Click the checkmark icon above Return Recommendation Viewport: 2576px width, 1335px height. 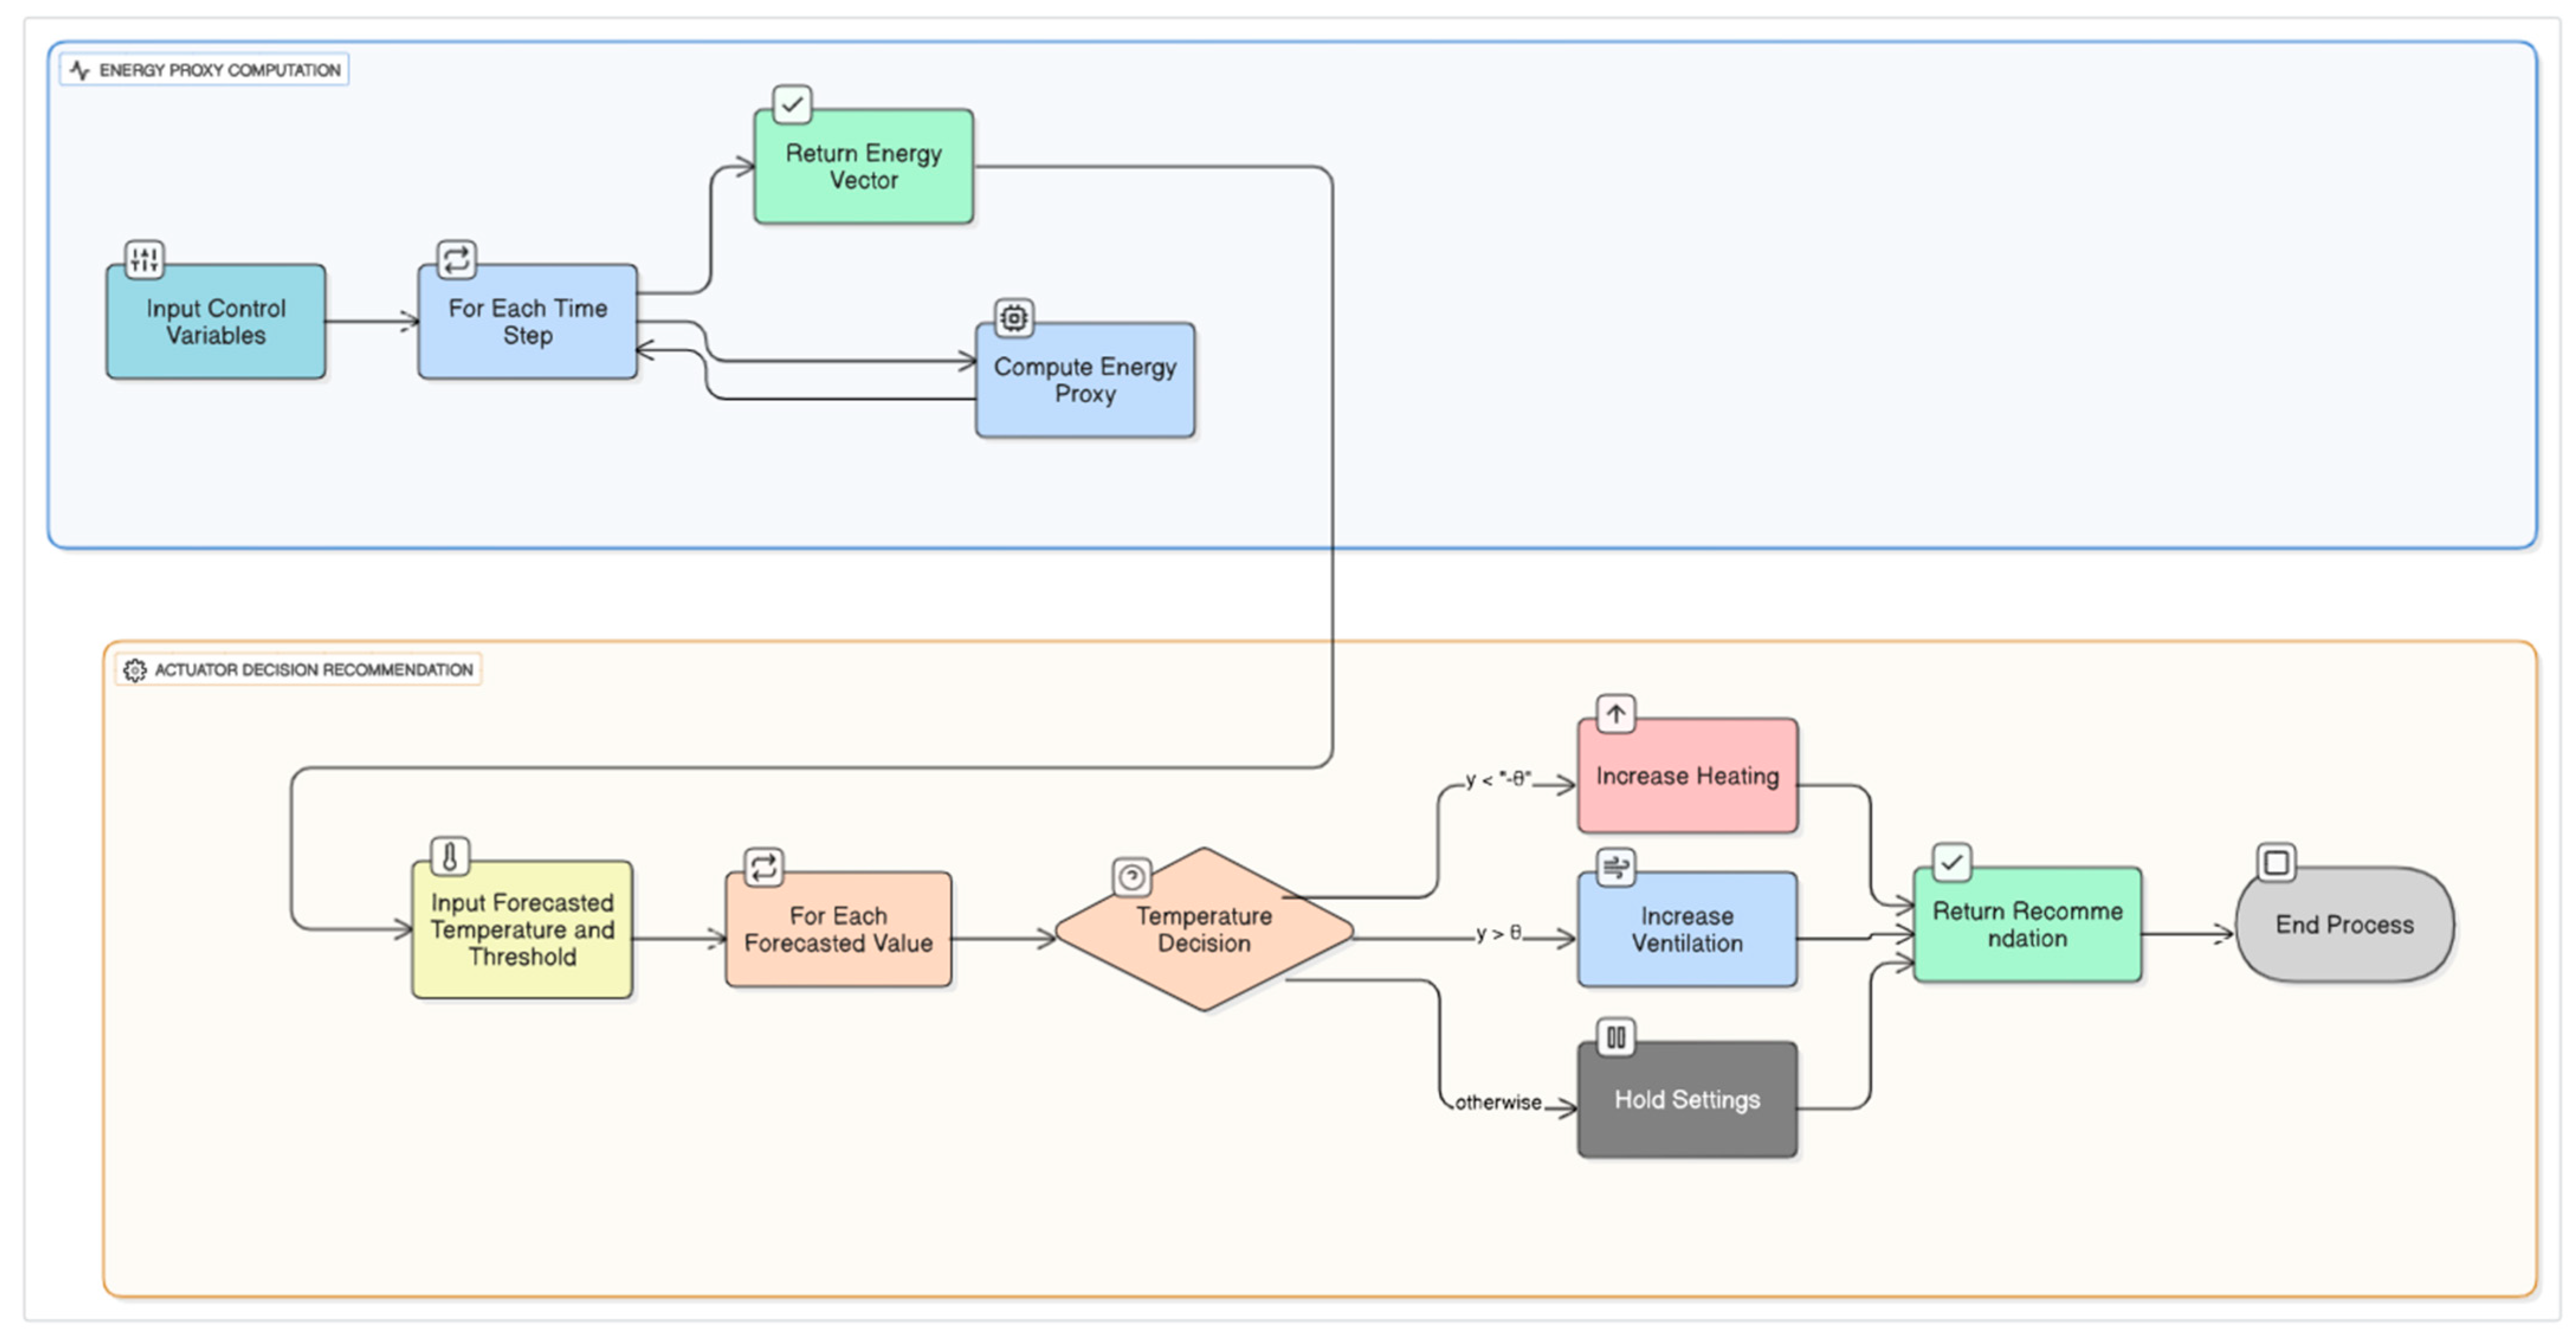pos(1952,862)
